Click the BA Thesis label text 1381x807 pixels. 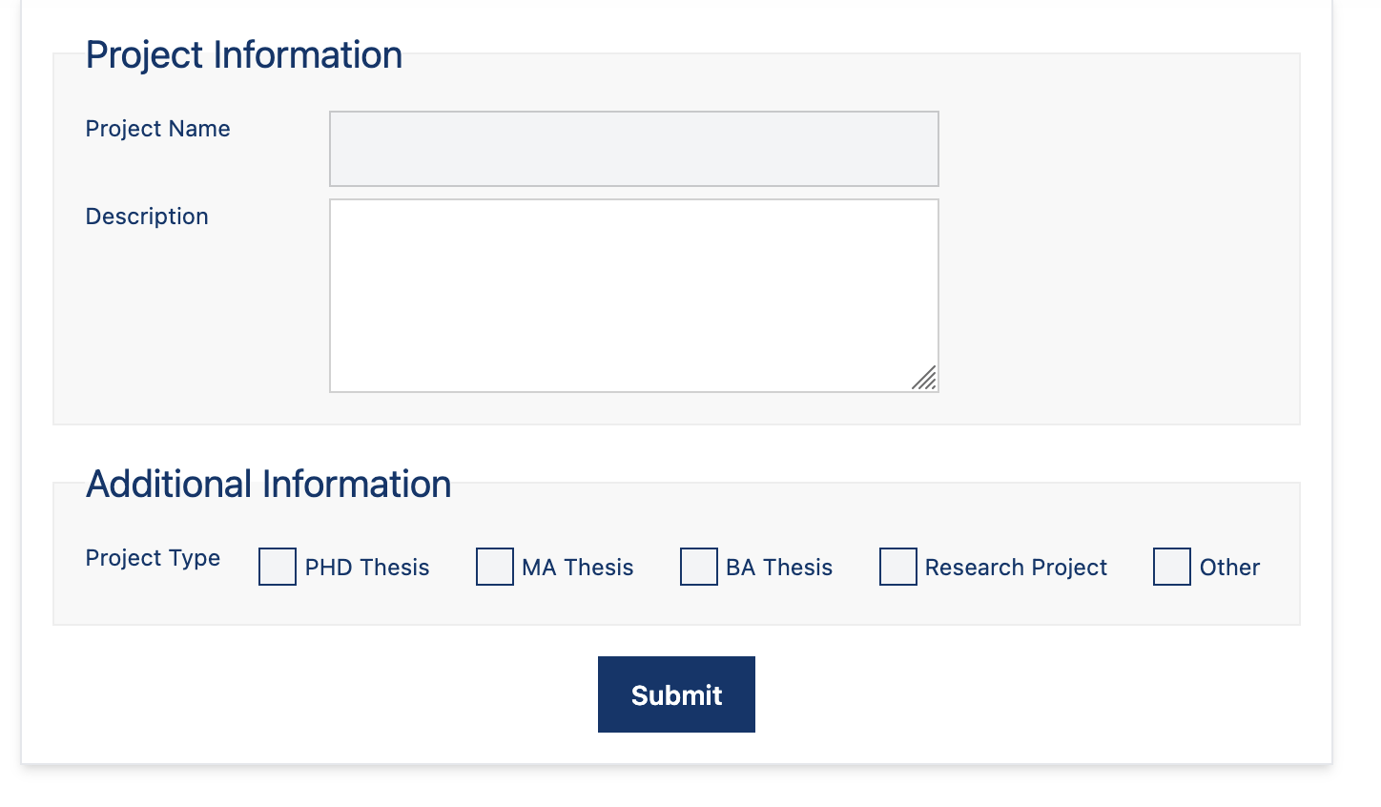pyautogui.click(x=779, y=568)
